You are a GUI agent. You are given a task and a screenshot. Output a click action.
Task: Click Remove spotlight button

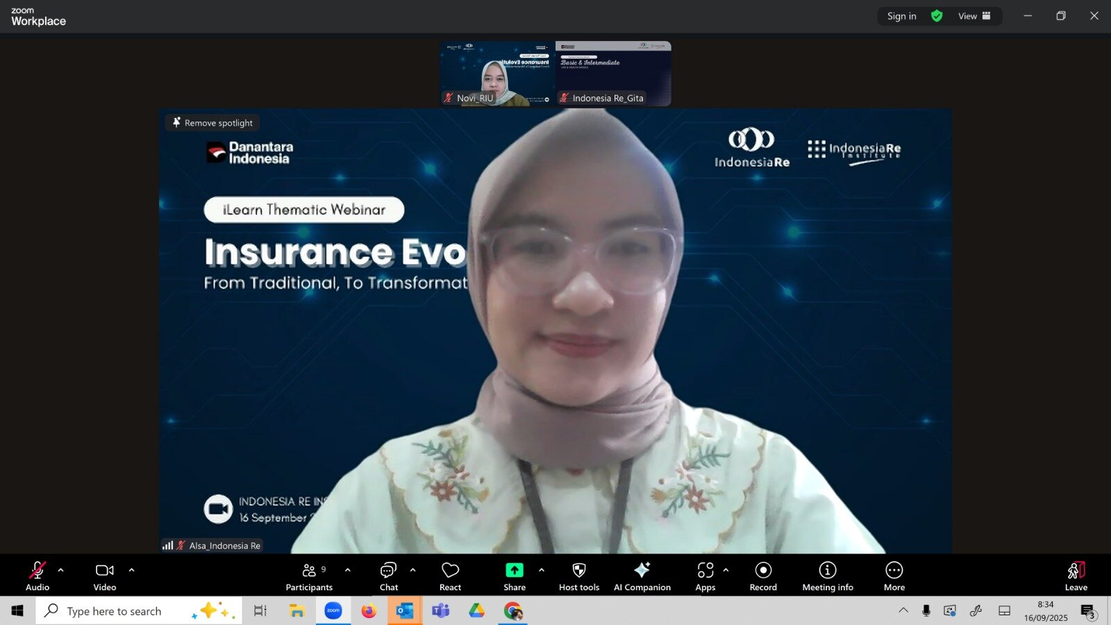(212, 123)
